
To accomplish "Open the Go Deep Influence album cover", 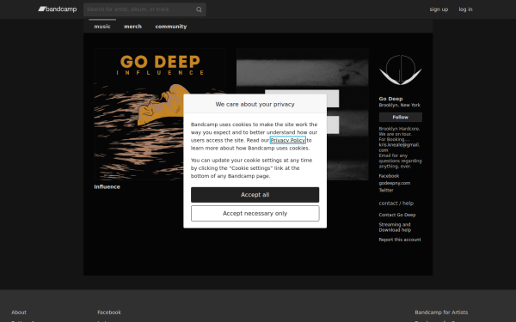I will (160, 114).
